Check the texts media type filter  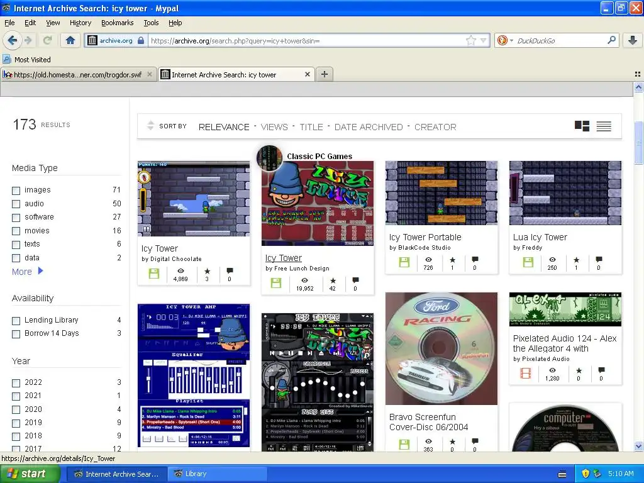pos(16,245)
